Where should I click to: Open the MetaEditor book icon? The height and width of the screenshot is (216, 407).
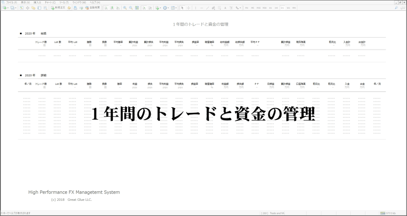(69, 8)
